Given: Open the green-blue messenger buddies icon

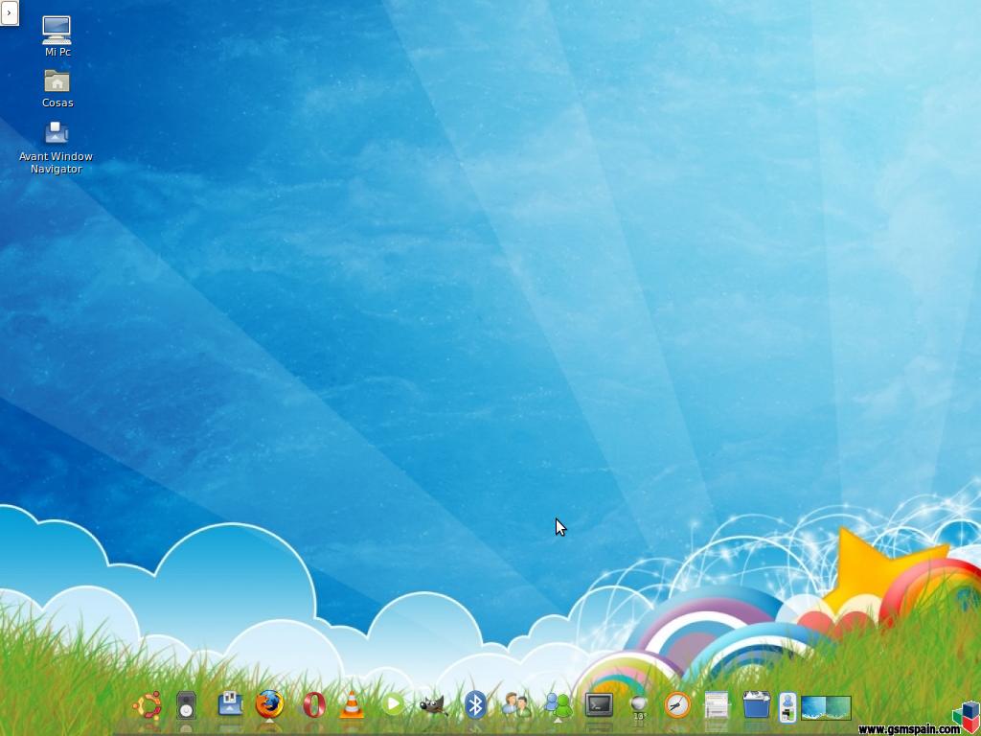Looking at the screenshot, I should 559,704.
